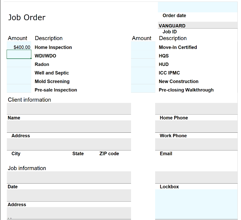Viewport: 241px width, 220px height.
Task: Click the Work Phone entry field
Action: coord(196,126)
